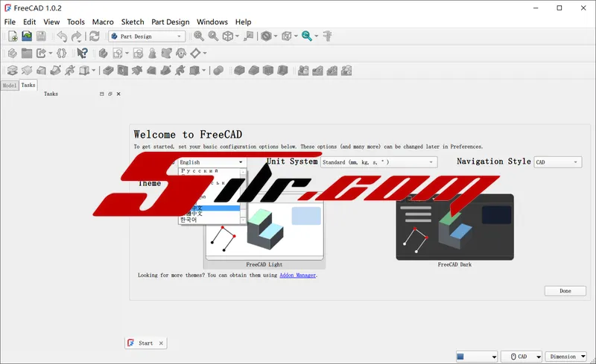Screen dimensions: 596x364
Task: Click the Chamfer tool icon
Action: 253,70
